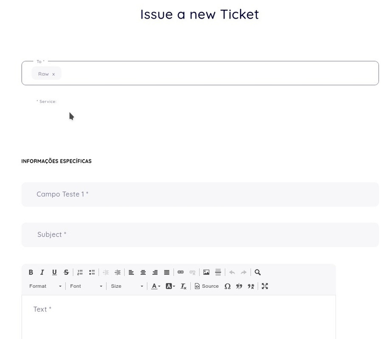Click the insert quote icon
392x339 pixels.
click(239, 286)
